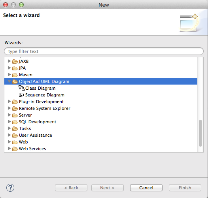This screenshot has width=208, height=198.
Task: Click the Server folder icon
Action: pos(15,115)
